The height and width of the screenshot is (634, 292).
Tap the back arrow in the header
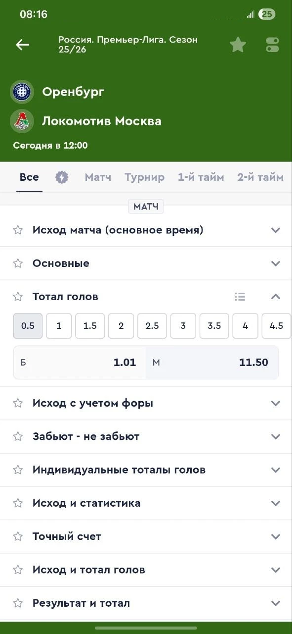[x=22, y=45]
